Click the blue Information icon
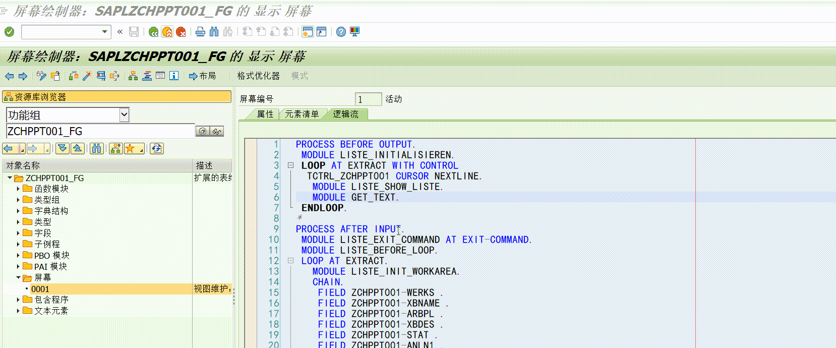 coord(174,76)
